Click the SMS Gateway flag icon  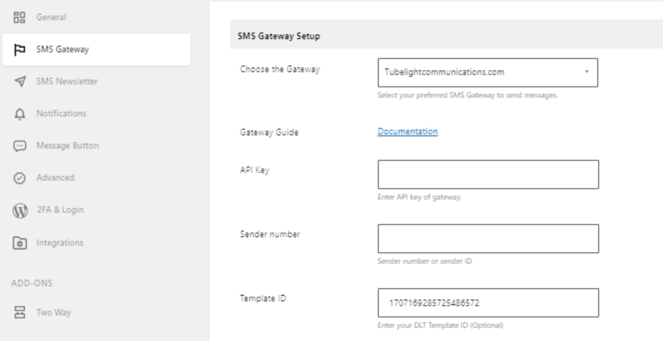pos(19,50)
